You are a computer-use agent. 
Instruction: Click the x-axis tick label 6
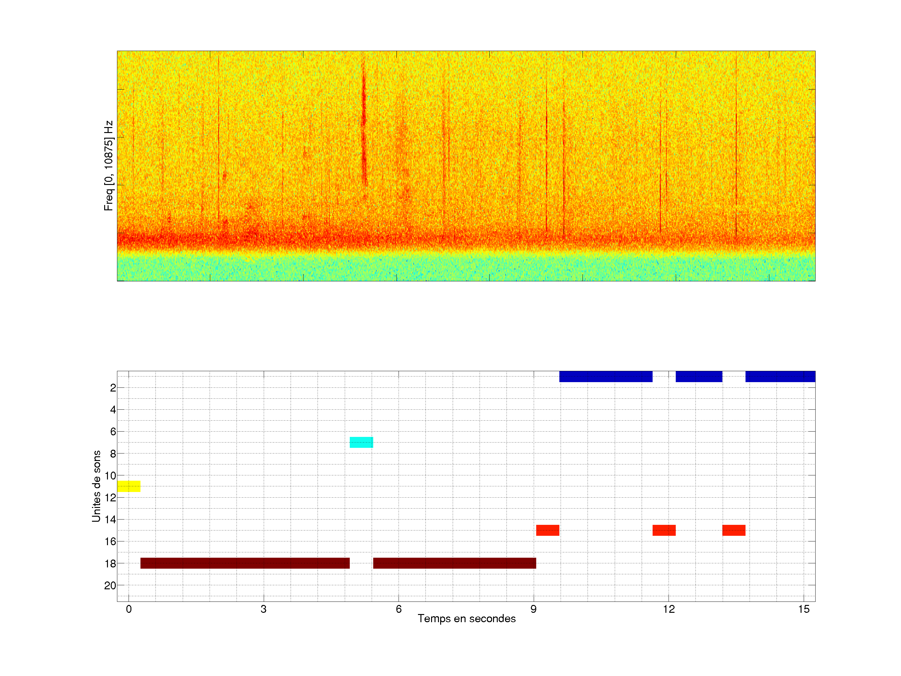pos(398,609)
